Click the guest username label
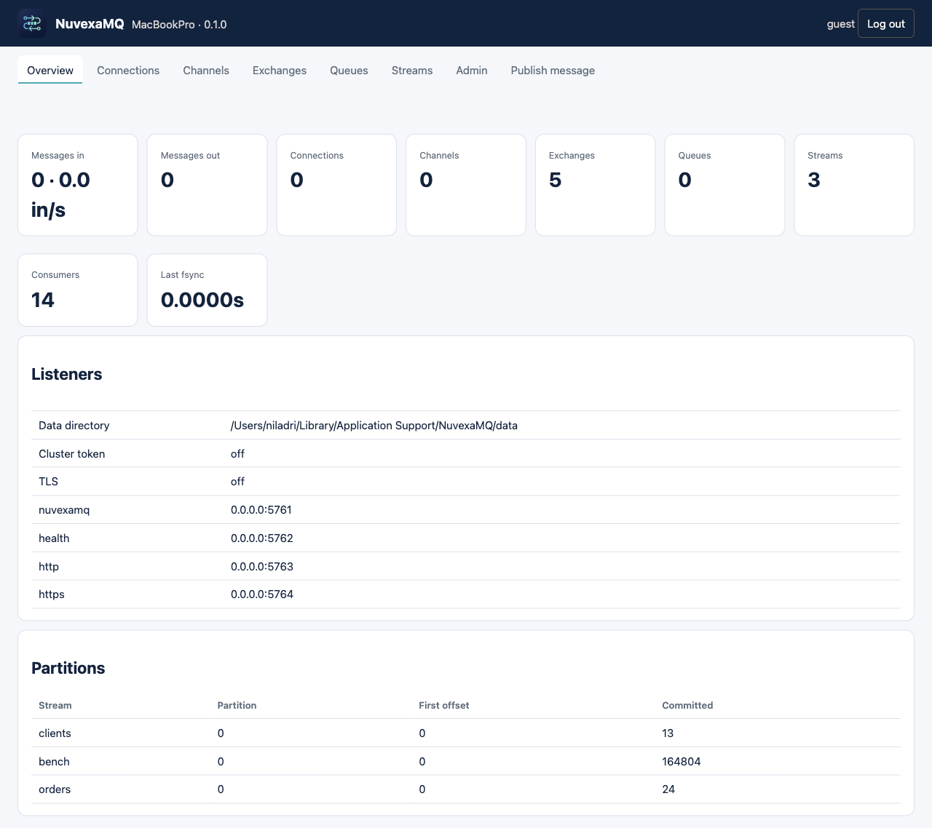932x828 pixels. (840, 24)
